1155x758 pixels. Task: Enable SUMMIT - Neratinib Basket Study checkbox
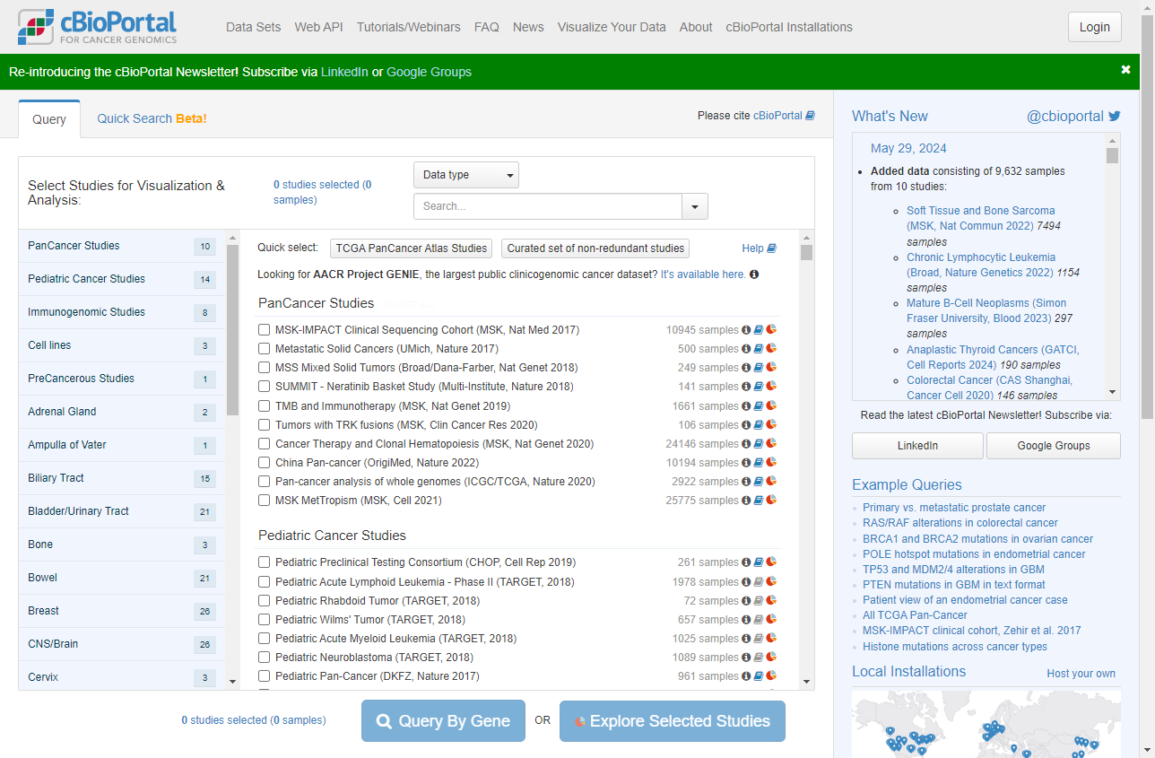265,387
